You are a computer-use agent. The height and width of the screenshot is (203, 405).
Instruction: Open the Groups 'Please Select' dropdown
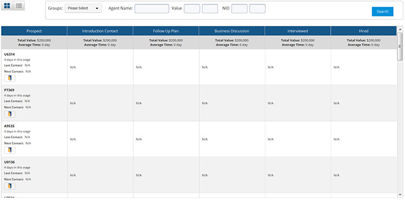(x=83, y=8)
